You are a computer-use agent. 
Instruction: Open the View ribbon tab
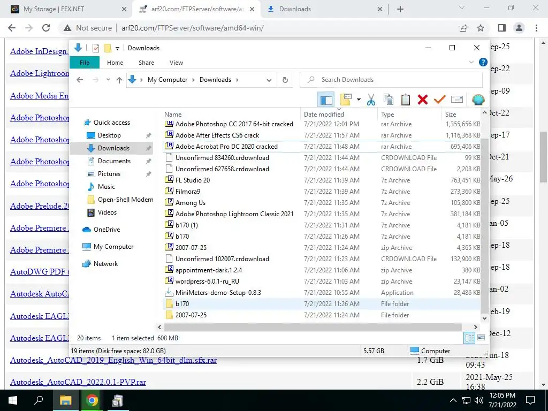point(176,63)
